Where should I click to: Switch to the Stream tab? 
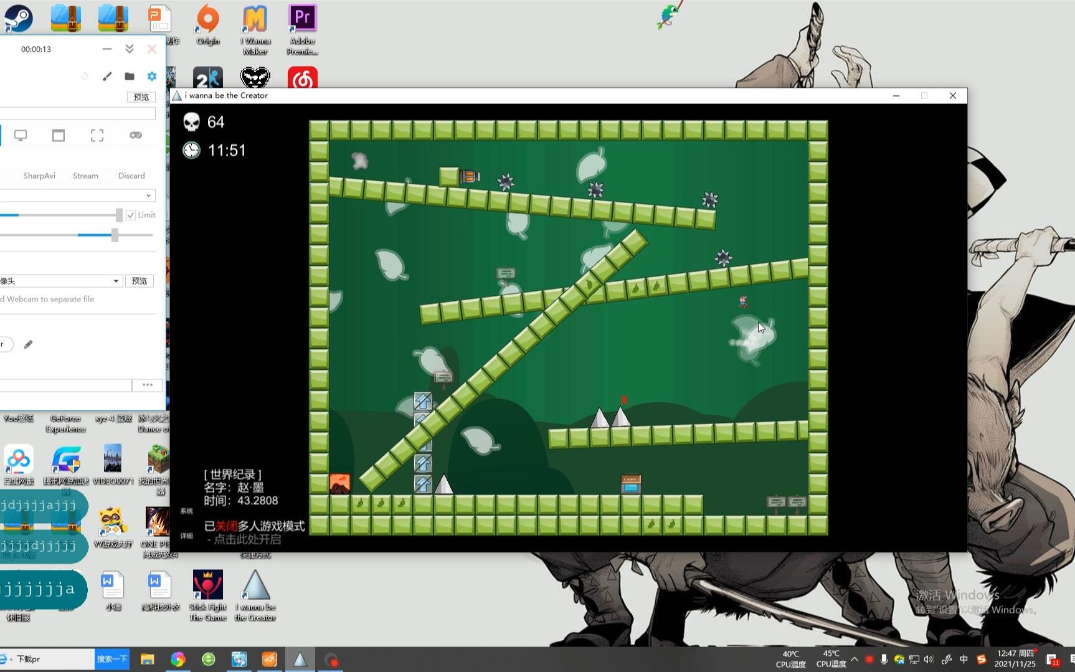point(85,176)
